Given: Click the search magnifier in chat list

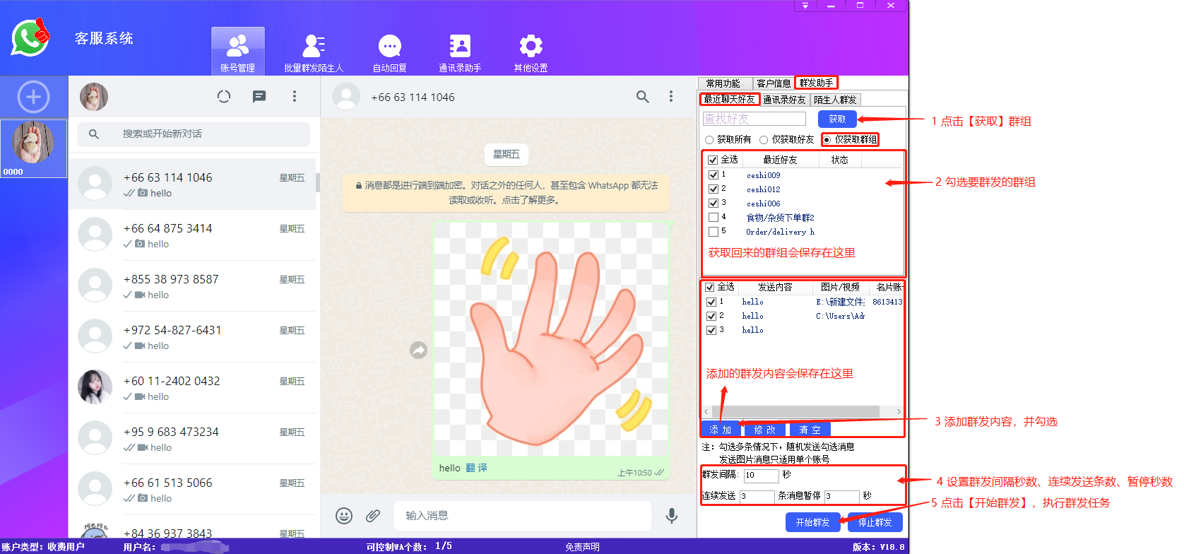Looking at the screenshot, I should click(x=94, y=134).
